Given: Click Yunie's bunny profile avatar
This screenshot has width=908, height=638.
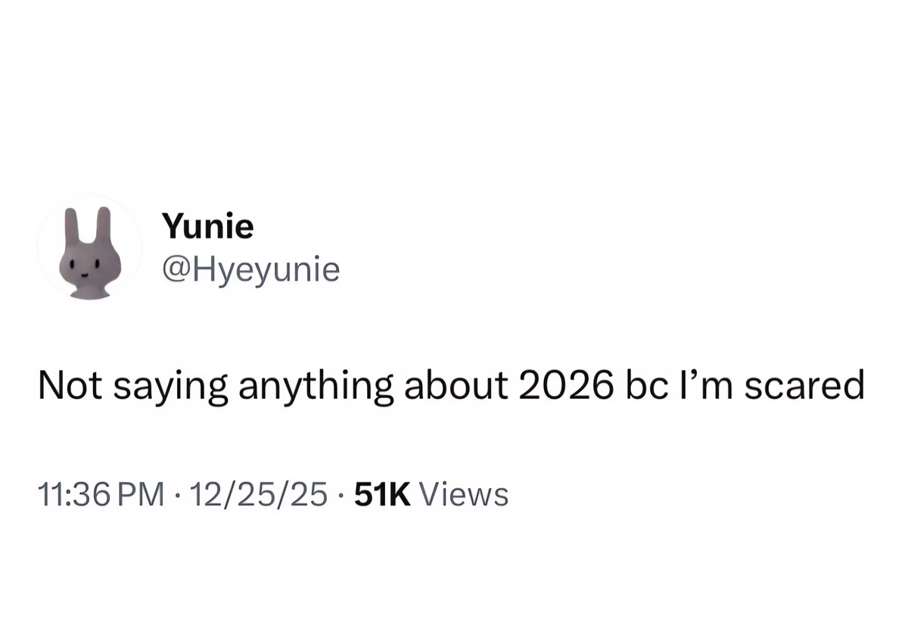Looking at the screenshot, I should coord(89,250).
